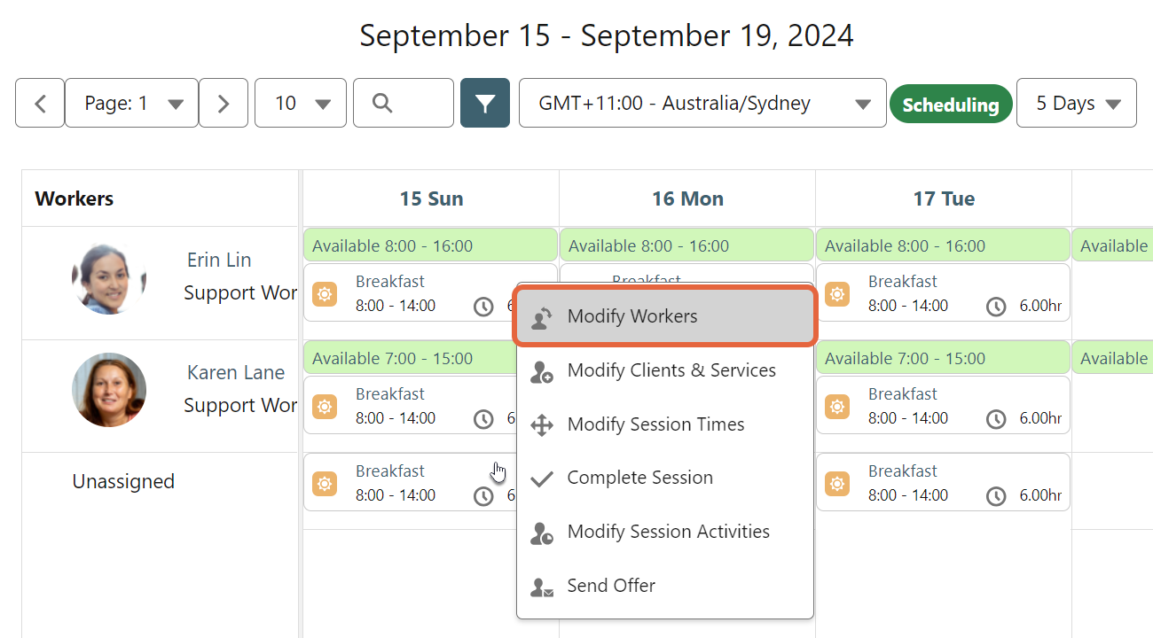
Task: Click the gear icon on Erin's Sunday Breakfast session
Action: point(325,293)
